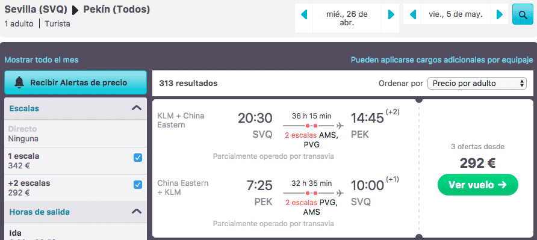
Task: Click the green Ver vuelo button
Action: coord(478,185)
